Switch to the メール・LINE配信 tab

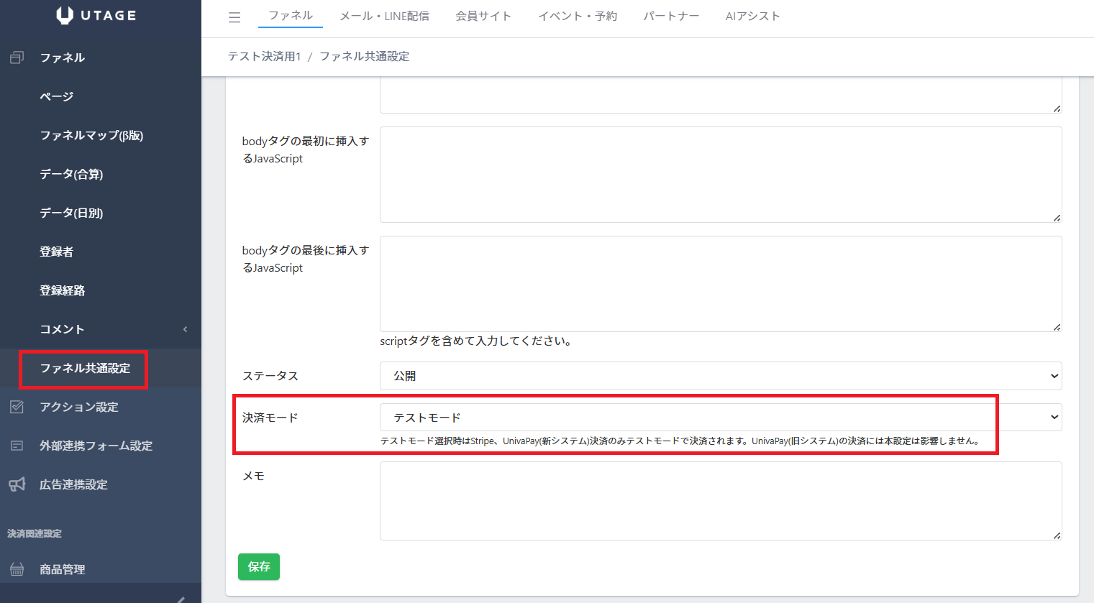pos(384,16)
